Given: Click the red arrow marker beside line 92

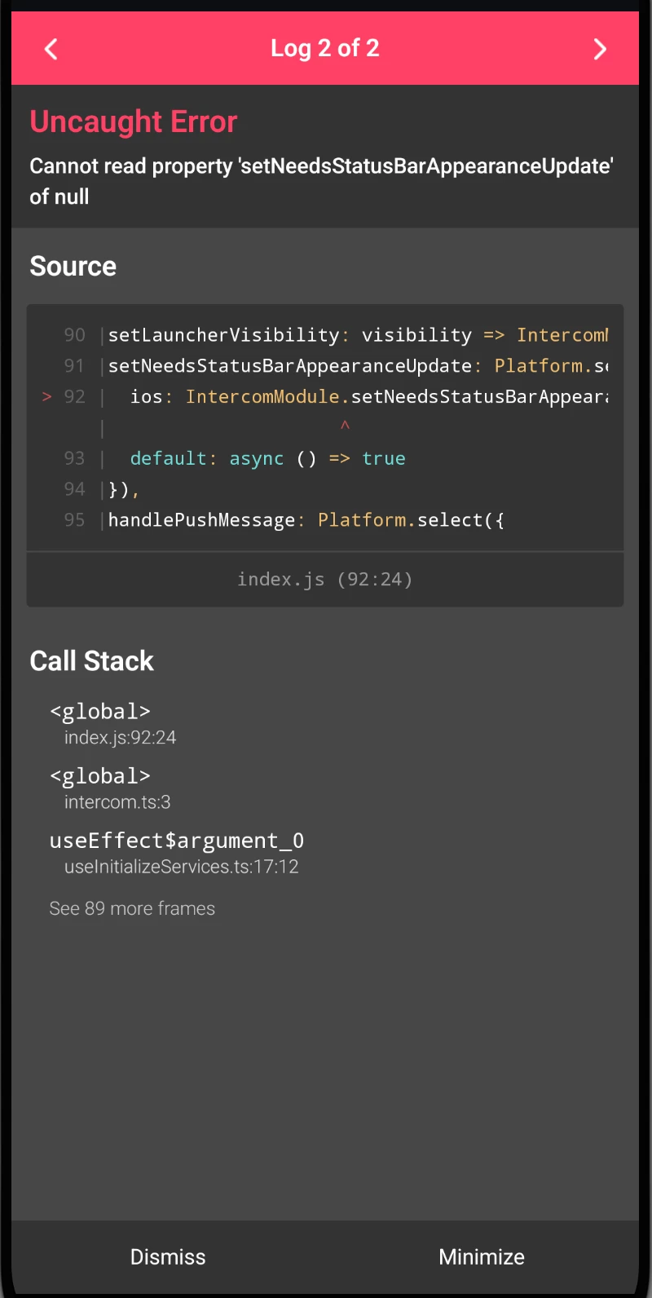Looking at the screenshot, I should click(x=47, y=397).
